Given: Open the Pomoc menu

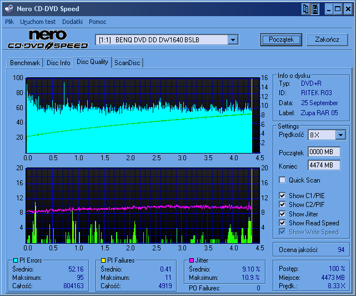Looking at the screenshot, I should click(x=97, y=22).
